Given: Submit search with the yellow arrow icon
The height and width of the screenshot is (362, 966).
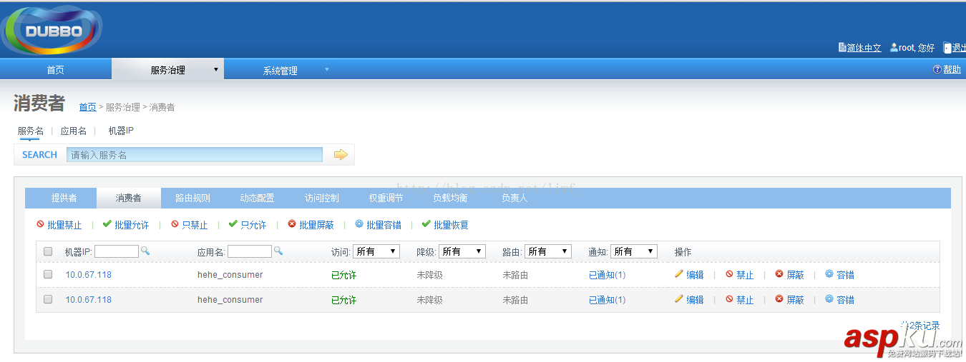Looking at the screenshot, I should (341, 154).
